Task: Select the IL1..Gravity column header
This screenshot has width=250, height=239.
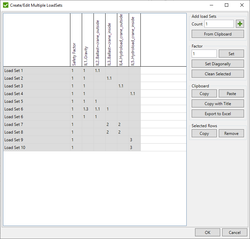Action: tap(87, 40)
